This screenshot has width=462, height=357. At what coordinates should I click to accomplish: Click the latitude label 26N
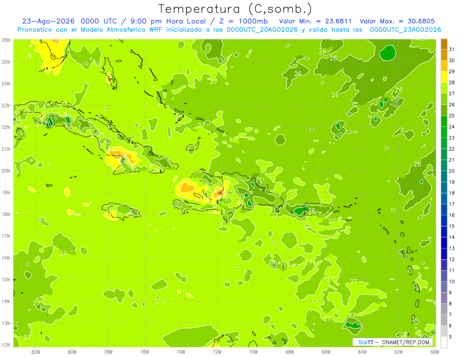click(x=6, y=40)
